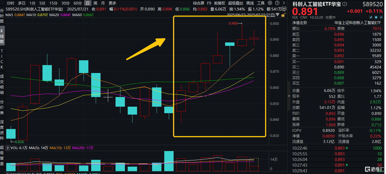
Task: Click trade row at 10:22:46
Action: 337,148
